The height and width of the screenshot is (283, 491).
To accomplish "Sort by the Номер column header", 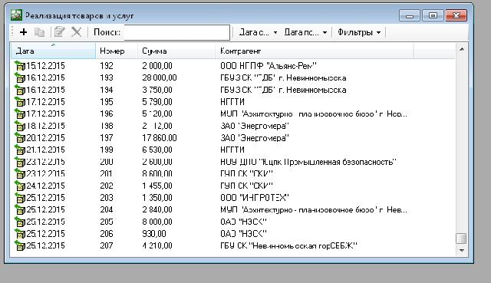I will tap(117, 51).
